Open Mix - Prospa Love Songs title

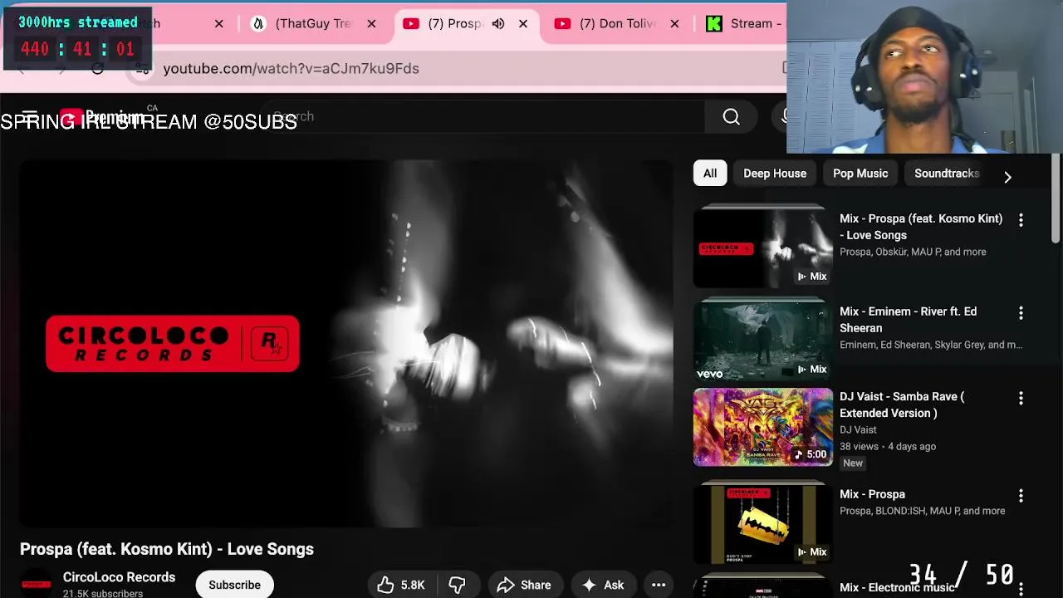tap(921, 227)
